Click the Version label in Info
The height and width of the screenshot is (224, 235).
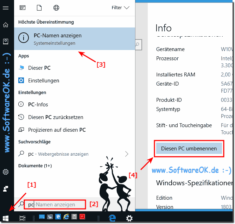pos(165,207)
